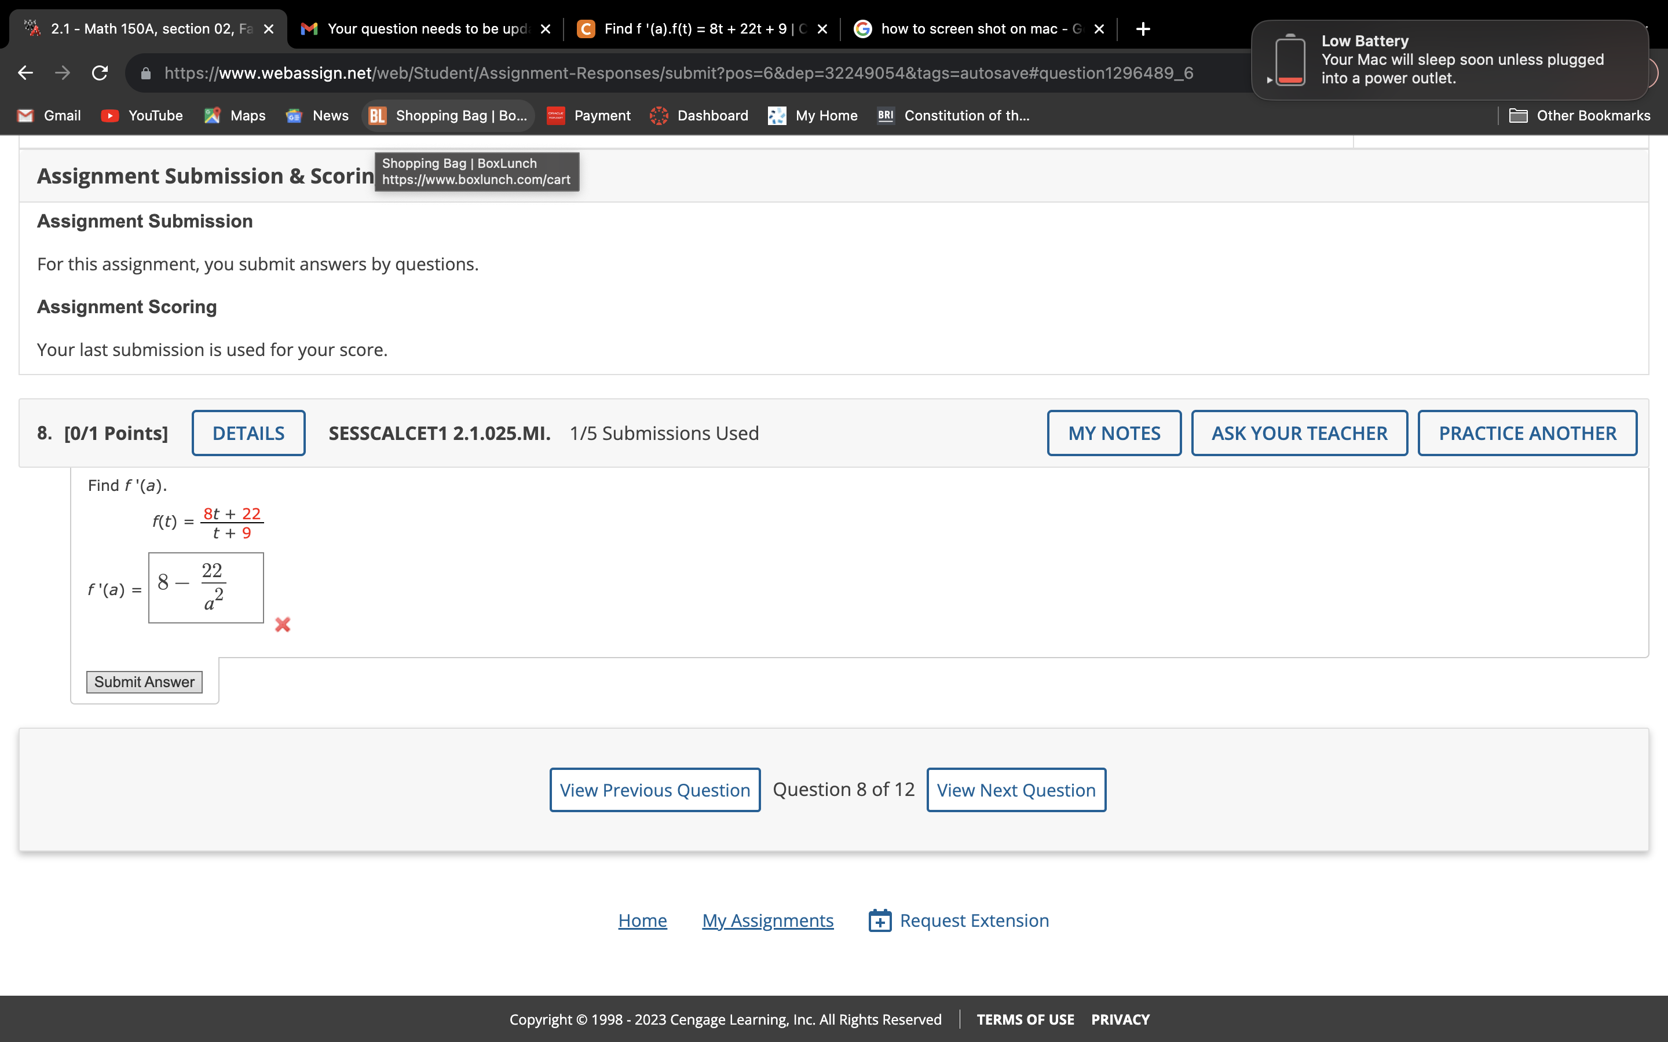Go to the Home link
The width and height of the screenshot is (1668, 1042).
[x=642, y=920]
